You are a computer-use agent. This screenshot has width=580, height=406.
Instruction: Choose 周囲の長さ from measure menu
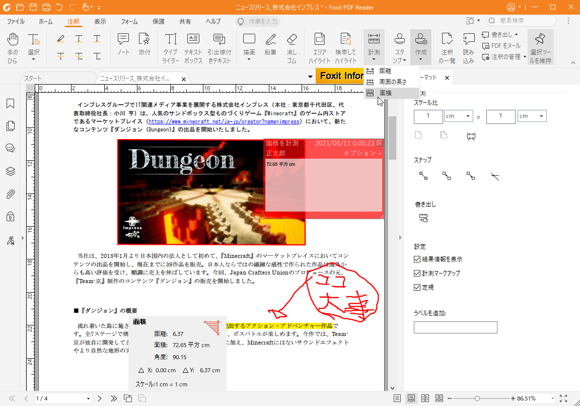click(392, 82)
